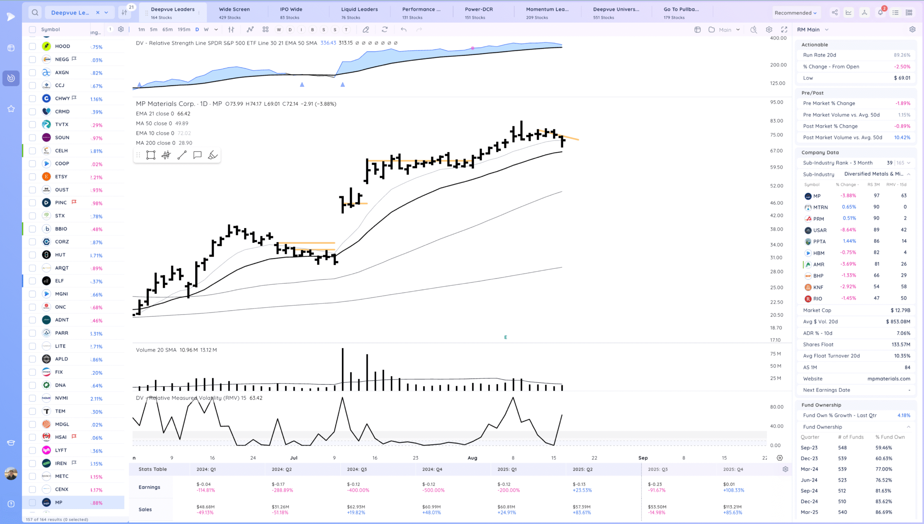Screen dimensions: 924x524
Task: Pick the eraser tool in floating toolbar
Action: pyautogui.click(x=213, y=155)
